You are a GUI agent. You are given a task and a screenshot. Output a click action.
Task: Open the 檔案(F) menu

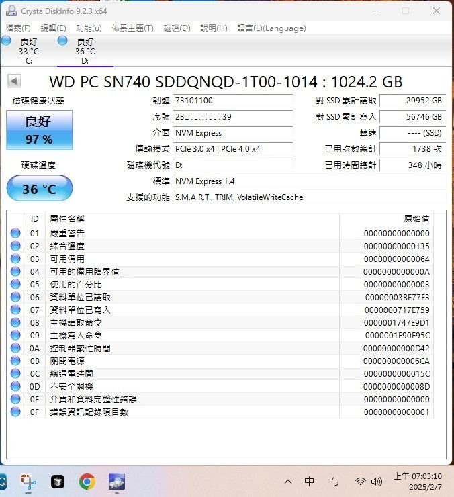coord(18,28)
